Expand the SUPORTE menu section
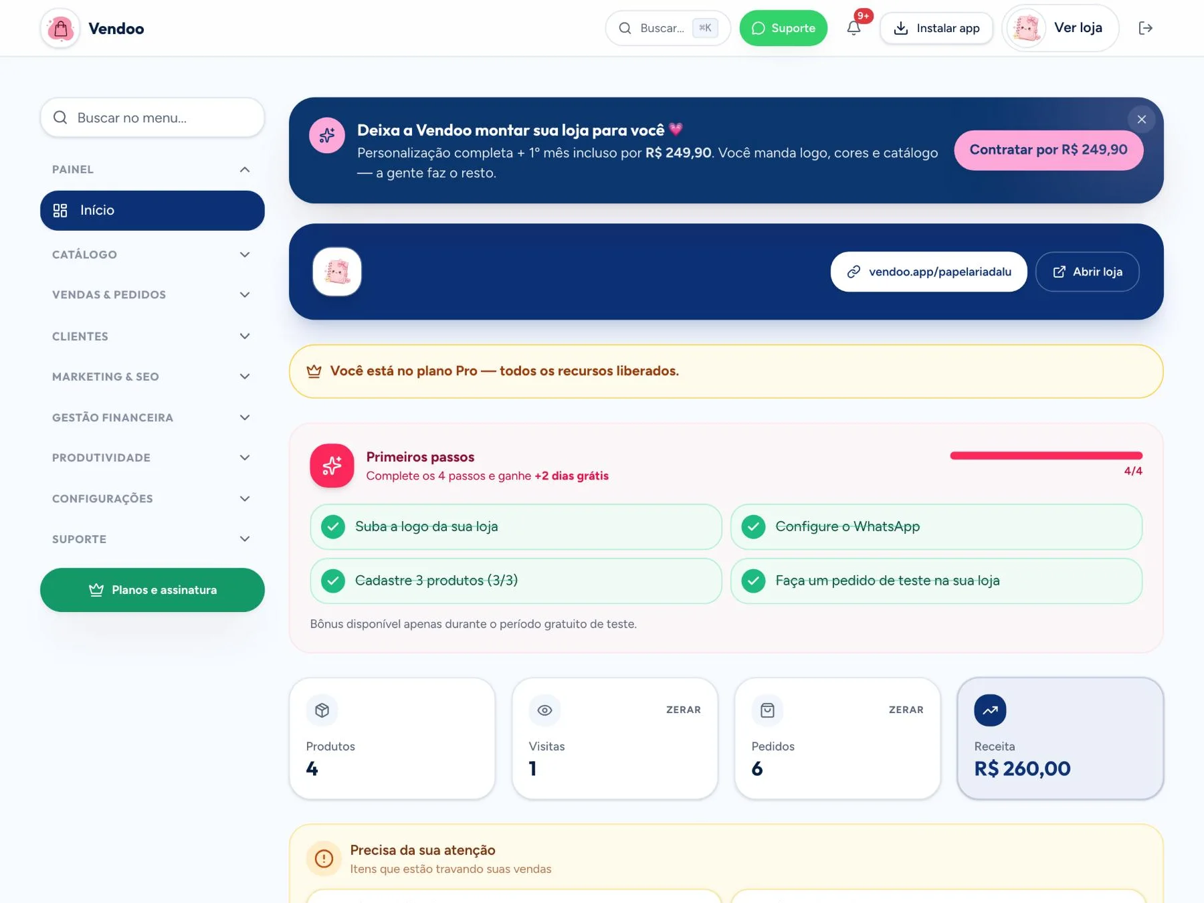 point(153,539)
